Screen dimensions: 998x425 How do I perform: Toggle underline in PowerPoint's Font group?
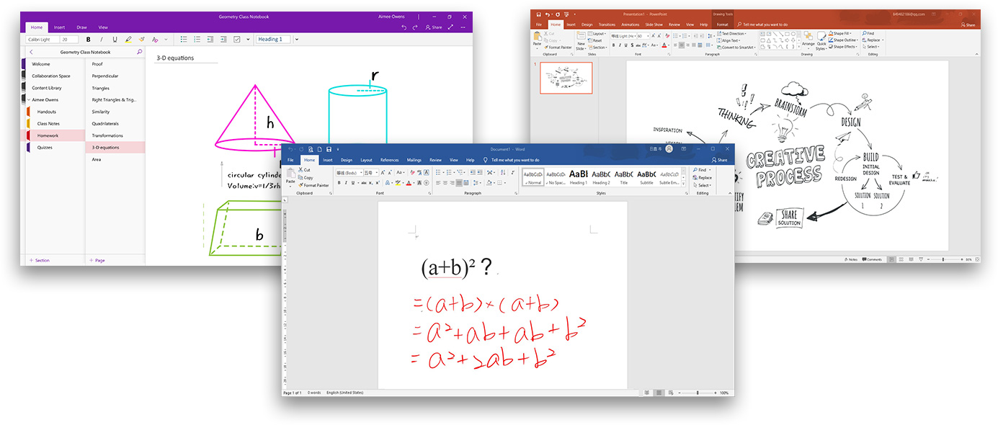[x=625, y=45]
